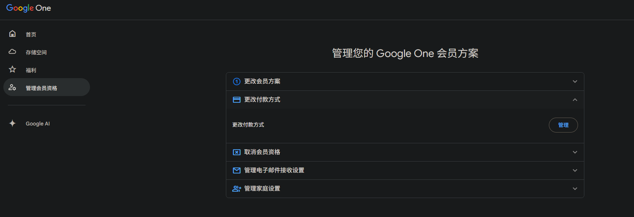
Task: Click the envelope icon for email settings
Action: coord(237,170)
